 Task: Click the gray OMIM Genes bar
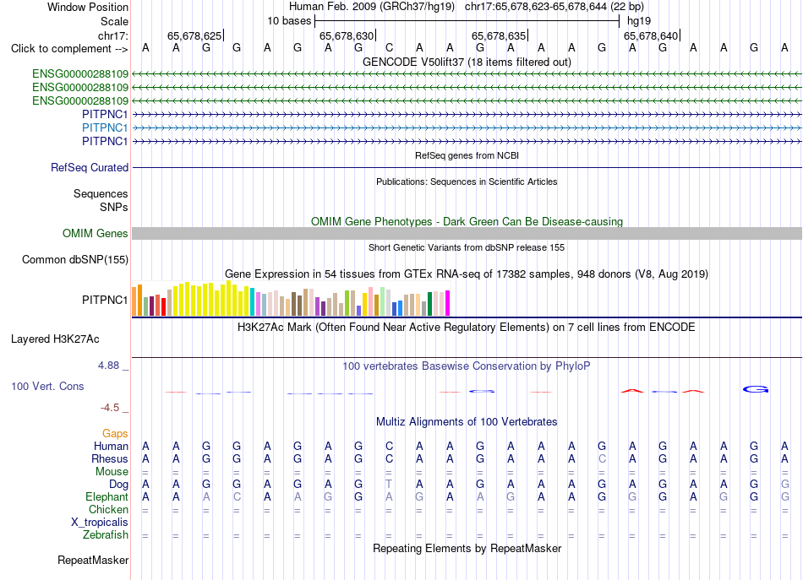tap(467, 233)
